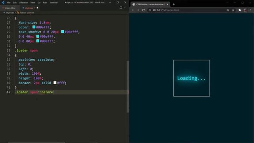Switch to the index.html editor tab

pos(10,8)
